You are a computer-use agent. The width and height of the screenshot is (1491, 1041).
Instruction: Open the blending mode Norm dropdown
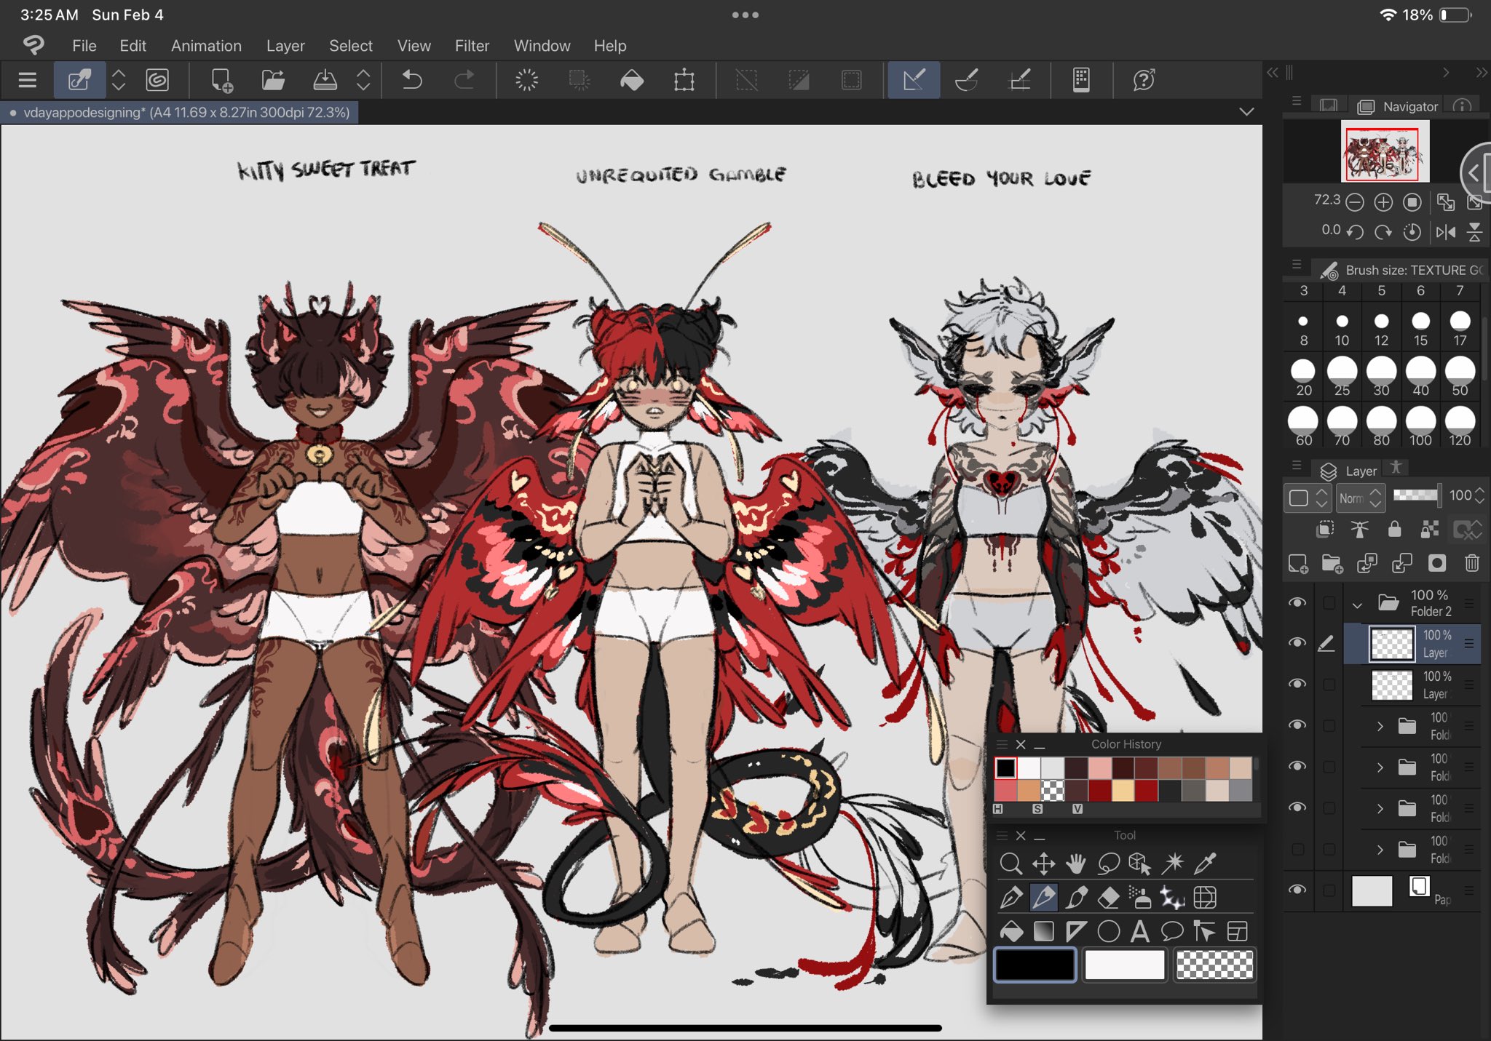[1360, 498]
